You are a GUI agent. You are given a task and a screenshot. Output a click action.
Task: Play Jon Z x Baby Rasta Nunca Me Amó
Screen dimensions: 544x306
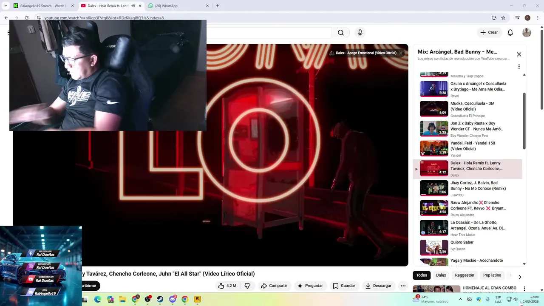(467, 129)
